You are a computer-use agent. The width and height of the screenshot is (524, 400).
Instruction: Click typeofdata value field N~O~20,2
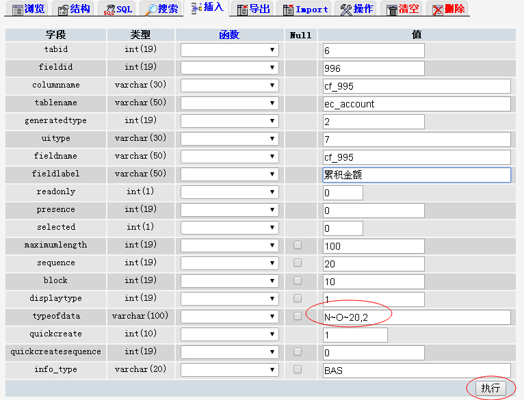coord(417,317)
